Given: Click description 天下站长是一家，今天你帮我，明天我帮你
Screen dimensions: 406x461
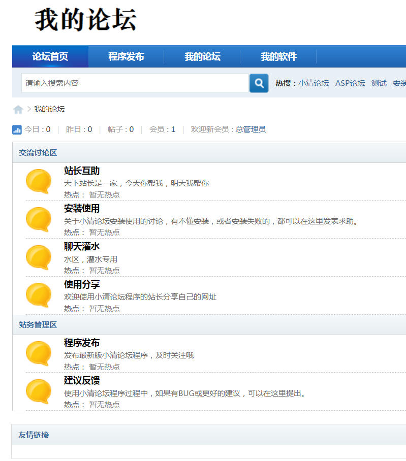Looking at the screenshot, I should 137,183.
